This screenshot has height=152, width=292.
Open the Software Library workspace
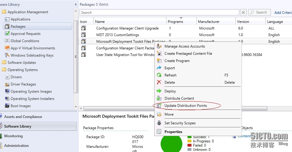point(38,126)
